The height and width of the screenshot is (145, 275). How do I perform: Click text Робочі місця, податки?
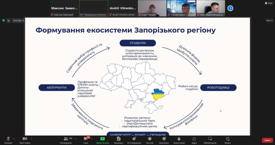pos(188,88)
